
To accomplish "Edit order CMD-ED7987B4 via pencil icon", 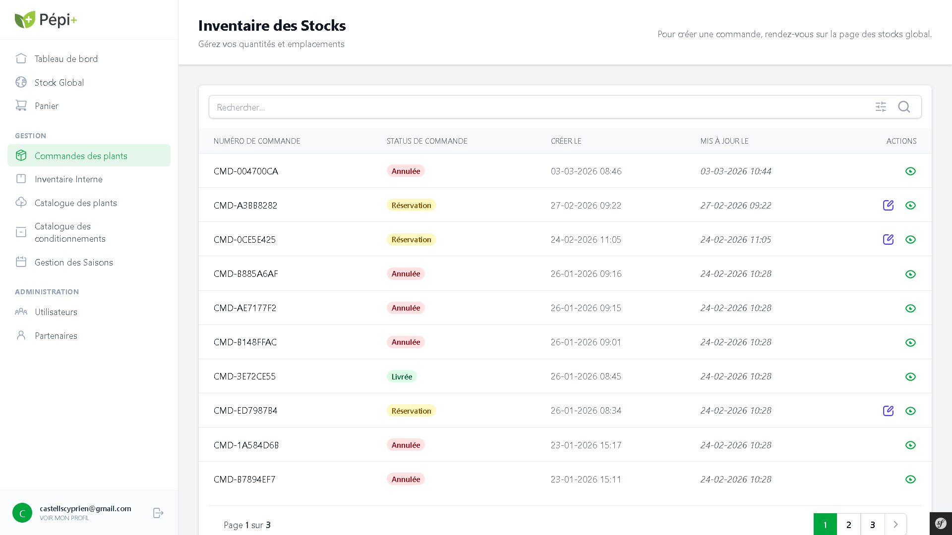I will tap(888, 411).
